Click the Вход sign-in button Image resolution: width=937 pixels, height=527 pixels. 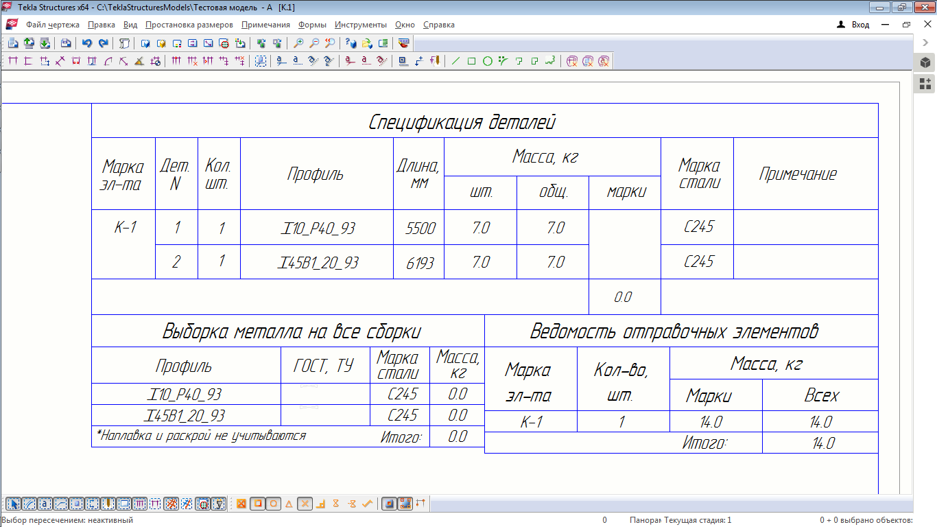854,25
